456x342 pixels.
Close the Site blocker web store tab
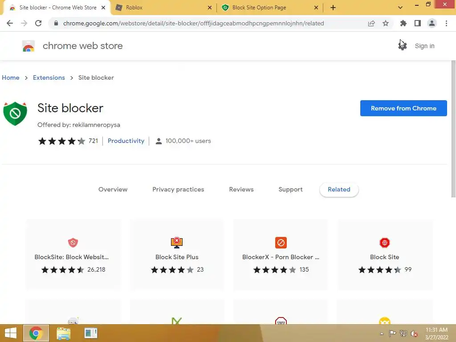click(x=103, y=8)
